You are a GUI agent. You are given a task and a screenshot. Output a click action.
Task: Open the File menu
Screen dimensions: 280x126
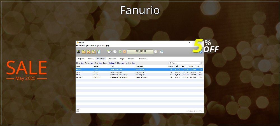(77, 46)
